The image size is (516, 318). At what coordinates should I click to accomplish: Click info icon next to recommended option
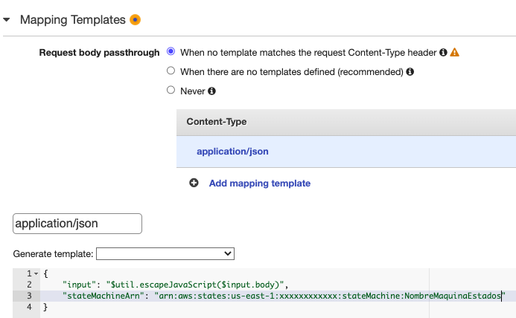(x=410, y=72)
